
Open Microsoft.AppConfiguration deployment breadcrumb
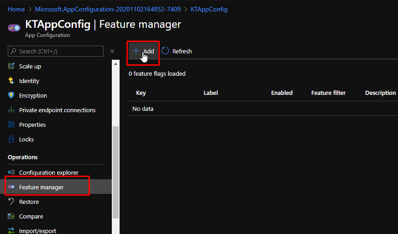point(108,10)
